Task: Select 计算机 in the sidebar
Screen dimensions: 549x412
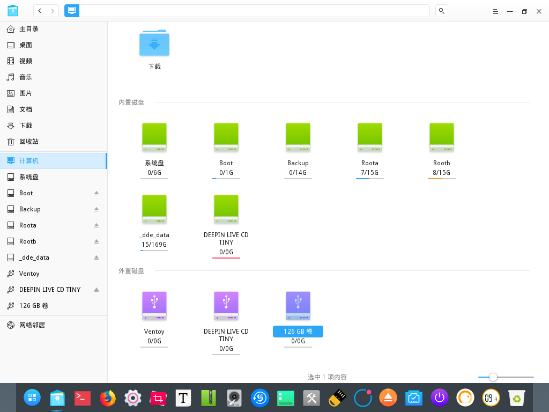Action: click(x=54, y=161)
